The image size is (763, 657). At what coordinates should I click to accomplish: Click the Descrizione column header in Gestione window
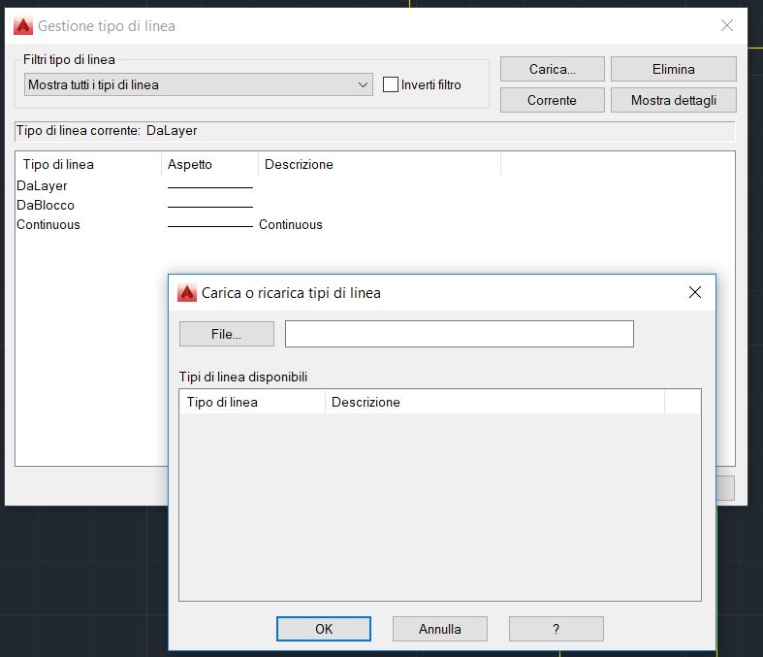[x=379, y=165]
